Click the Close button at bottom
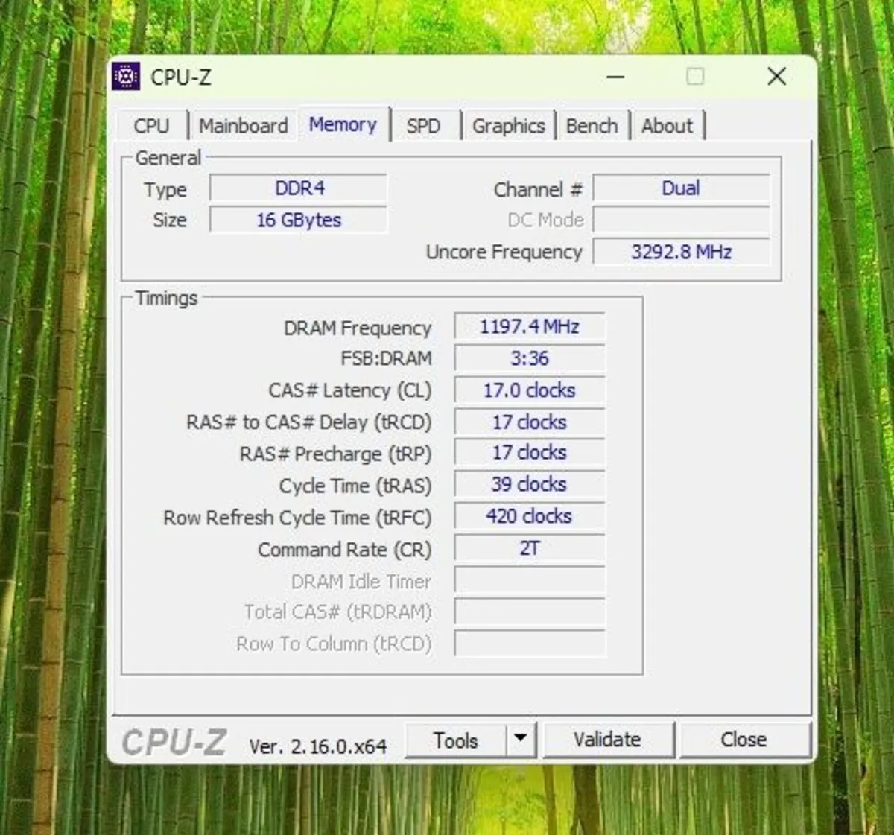Viewport: 894px width, 835px height. 744,740
